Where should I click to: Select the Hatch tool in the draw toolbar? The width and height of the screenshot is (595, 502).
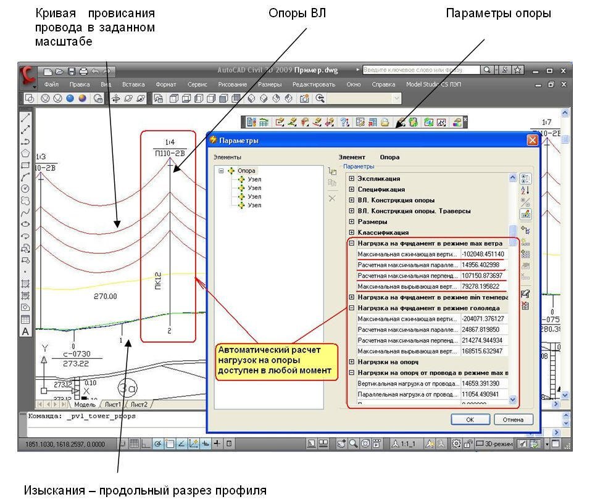tap(25, 284)
